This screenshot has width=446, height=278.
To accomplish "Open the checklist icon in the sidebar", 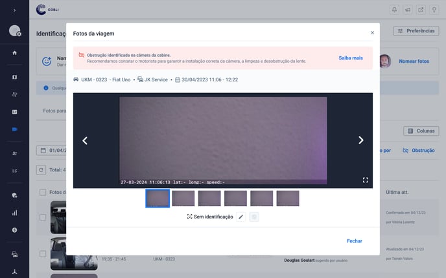I will coord(14,171).
